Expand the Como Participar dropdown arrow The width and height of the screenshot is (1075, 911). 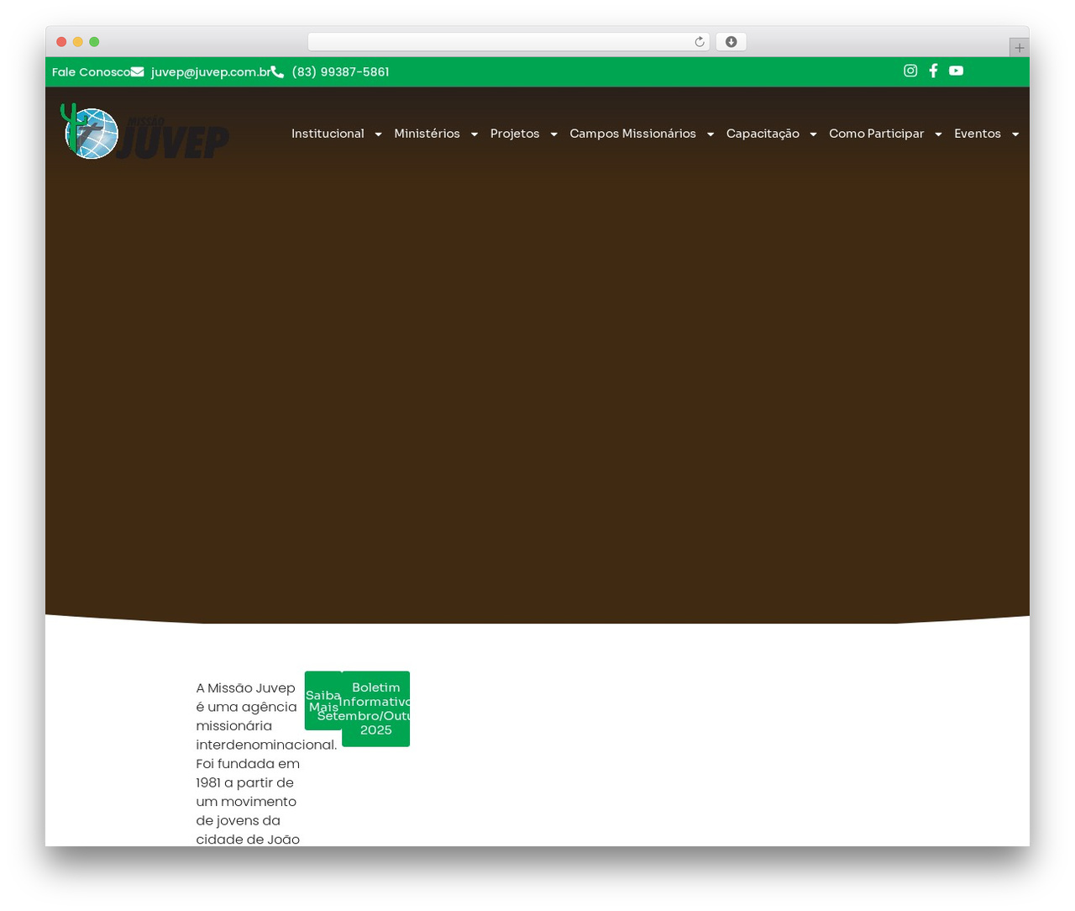click(x=938, y=134)
